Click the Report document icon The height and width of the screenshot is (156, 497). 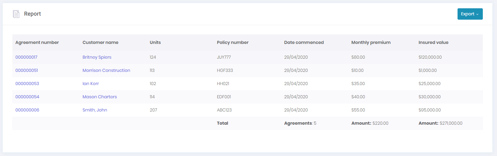coord(16,14)
